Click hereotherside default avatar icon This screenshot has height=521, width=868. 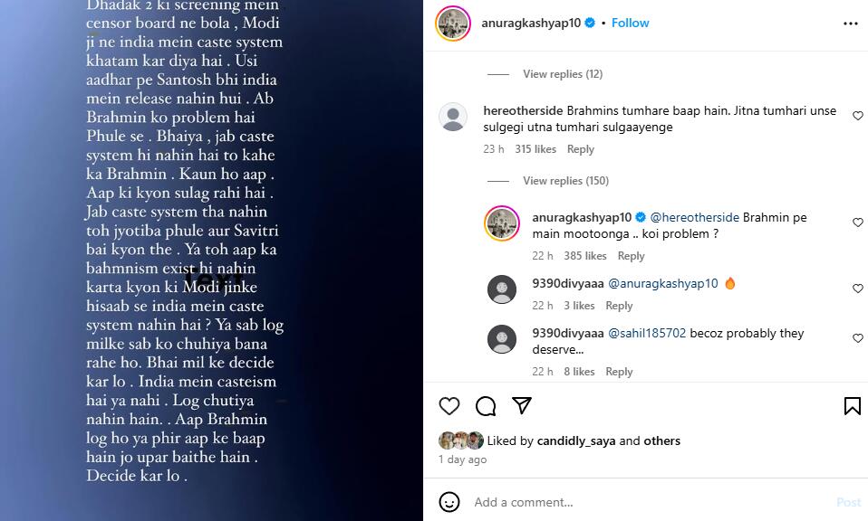[453, 117]
